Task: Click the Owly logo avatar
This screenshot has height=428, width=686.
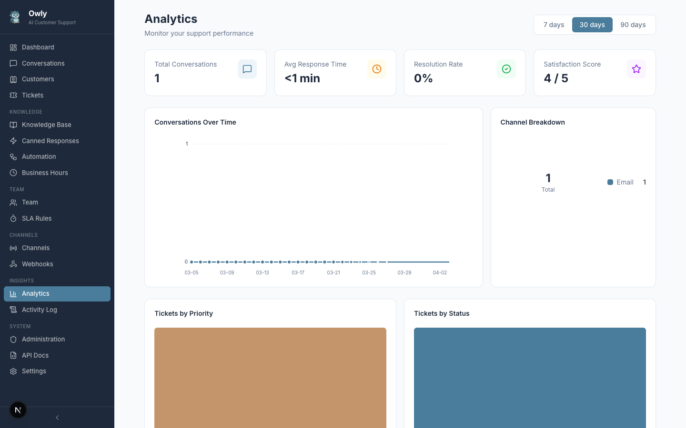Action: tap(15, 17)
